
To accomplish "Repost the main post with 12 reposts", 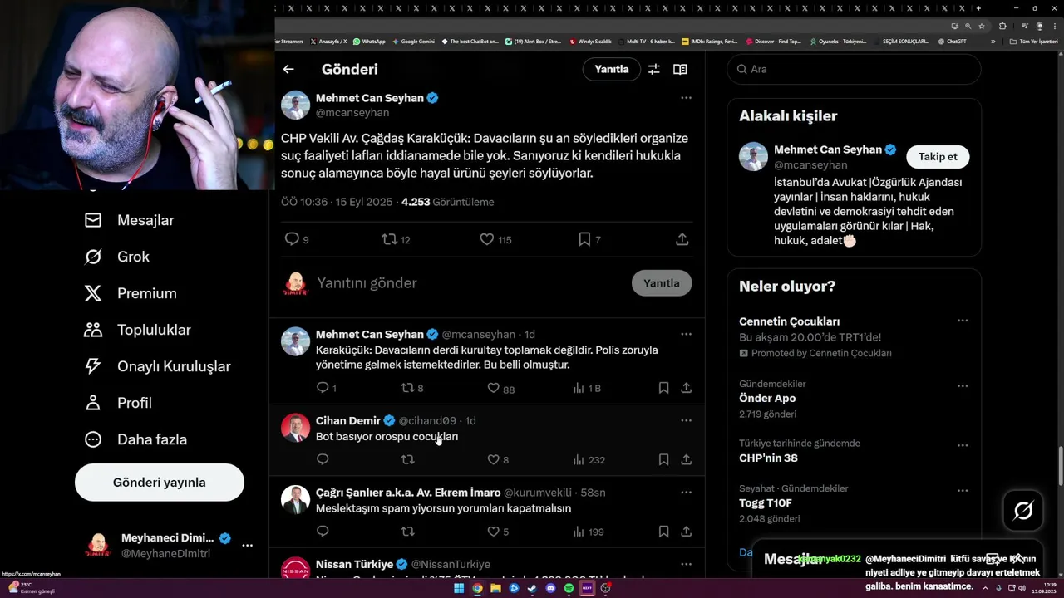I will click(x=389, y=239).
